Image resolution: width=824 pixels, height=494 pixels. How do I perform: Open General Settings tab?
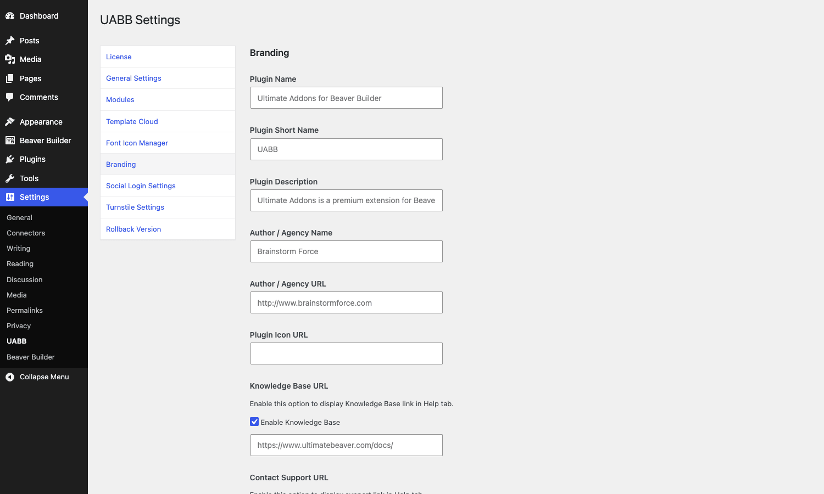[x=168, y=78]
